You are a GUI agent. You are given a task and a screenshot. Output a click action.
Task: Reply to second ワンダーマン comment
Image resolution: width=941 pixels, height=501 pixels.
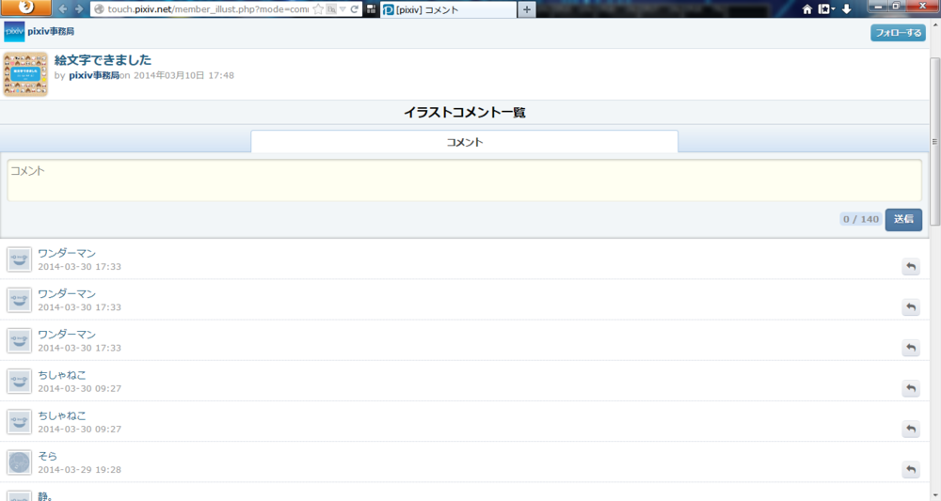point(911,306)
